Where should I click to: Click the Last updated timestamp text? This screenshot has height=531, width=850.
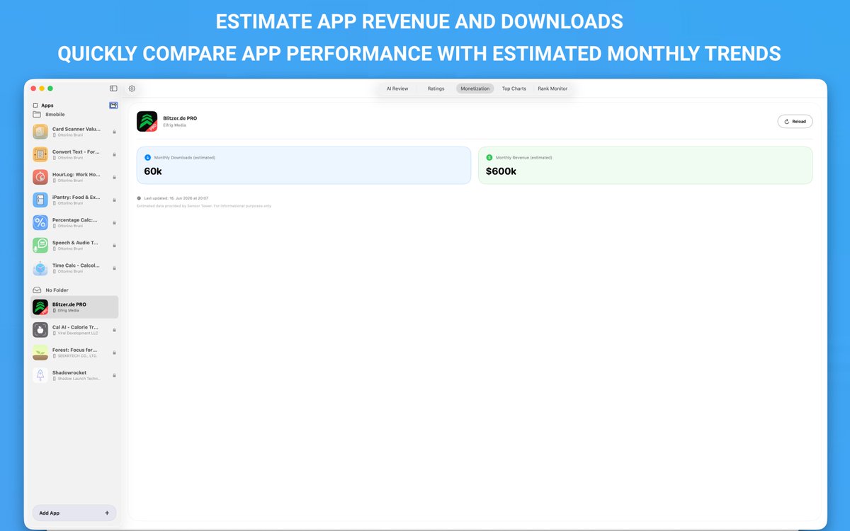177,198
